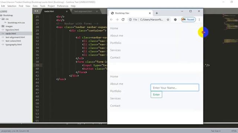Open text-colors.html from the sidebar
Image resolution: width=238 pixels, height=133 pixels.
coord(13,41)
